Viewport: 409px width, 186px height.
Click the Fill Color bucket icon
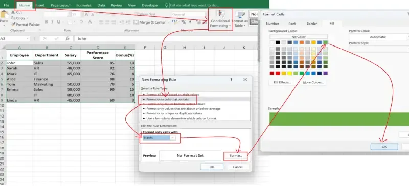pyautogui.click(x=81, y=22)
